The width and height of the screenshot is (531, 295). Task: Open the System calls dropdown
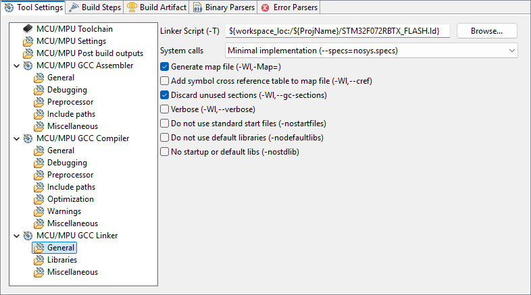coord(370,51)
